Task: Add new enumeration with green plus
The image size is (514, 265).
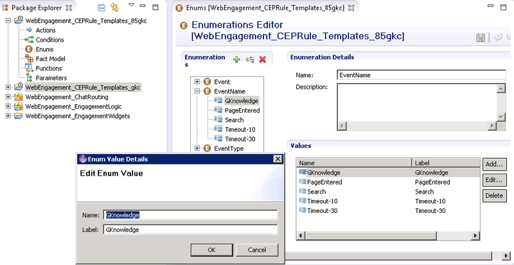Action: click(236, 59)
